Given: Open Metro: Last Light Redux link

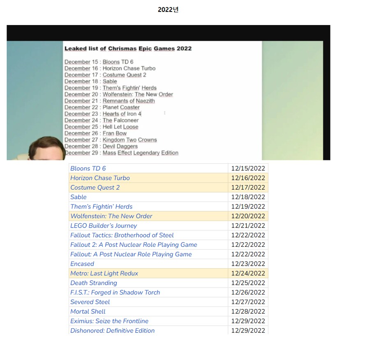Looking at the screenshot, I should tap(104, 273).
